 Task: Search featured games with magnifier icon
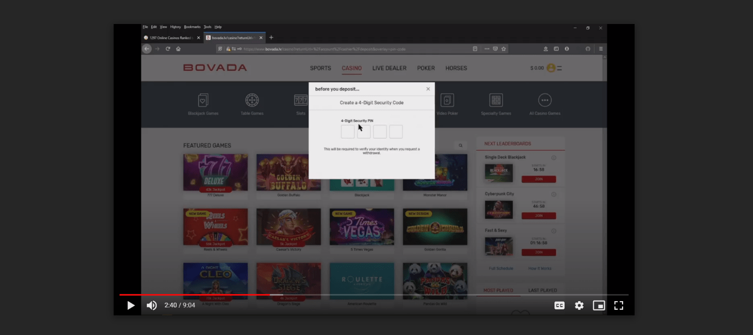(461, 146)
